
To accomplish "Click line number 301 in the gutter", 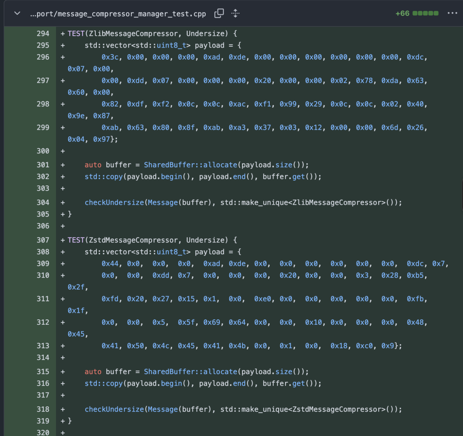I will [x=43, y=165].
